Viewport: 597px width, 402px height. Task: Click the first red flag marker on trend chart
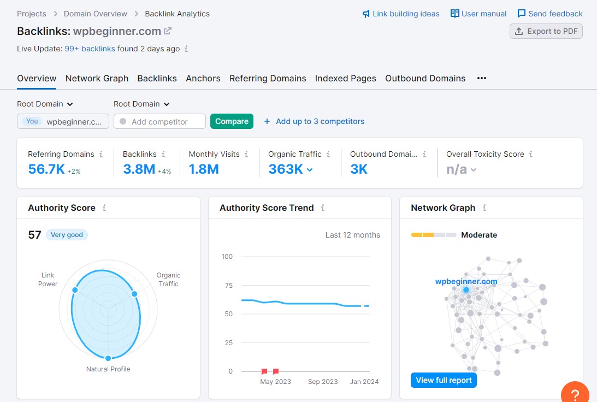click(x=264, y=371)
